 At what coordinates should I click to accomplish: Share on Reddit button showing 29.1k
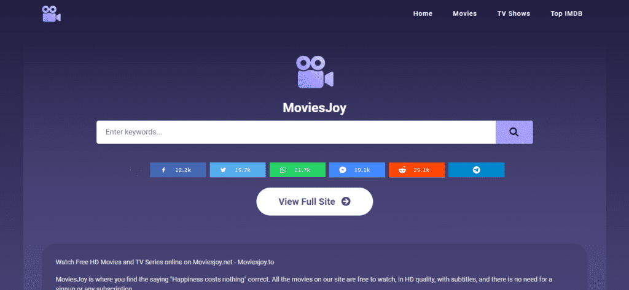pos(417,170)
